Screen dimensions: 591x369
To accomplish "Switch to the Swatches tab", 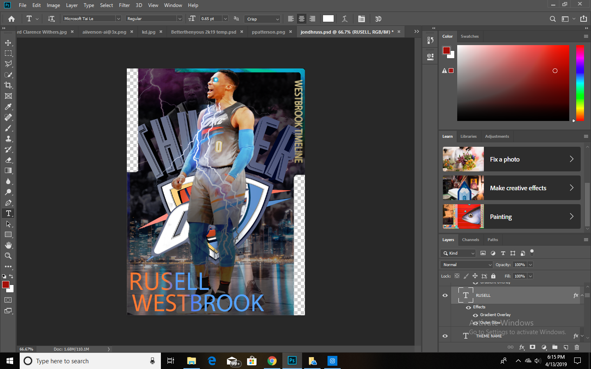I will coord(470,36).
